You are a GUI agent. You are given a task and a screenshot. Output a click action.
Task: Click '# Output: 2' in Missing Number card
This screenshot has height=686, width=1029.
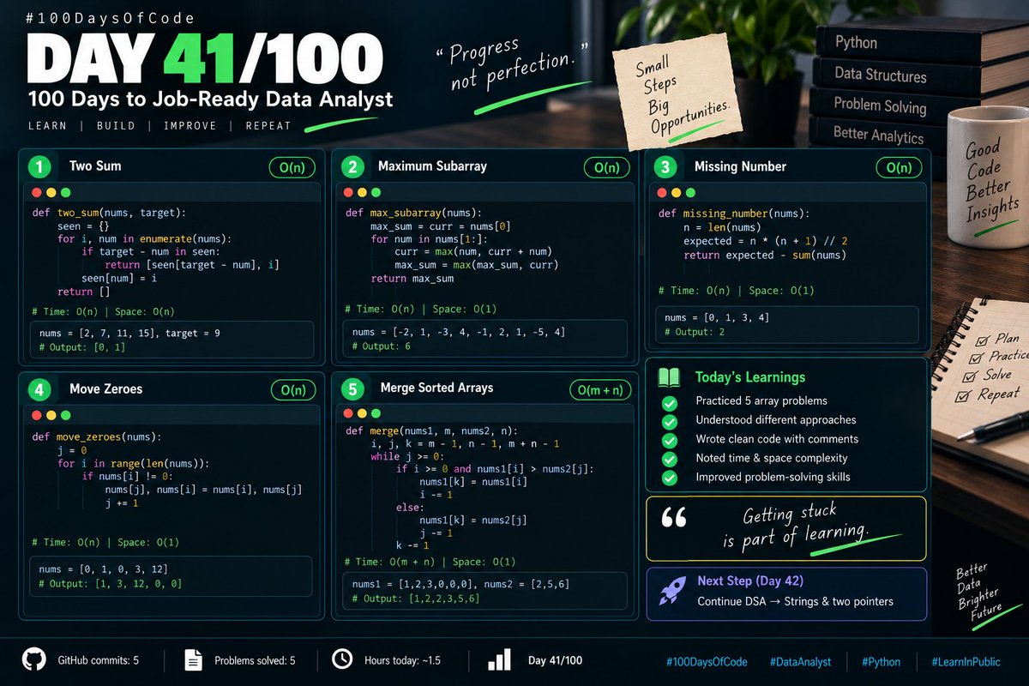695,332
